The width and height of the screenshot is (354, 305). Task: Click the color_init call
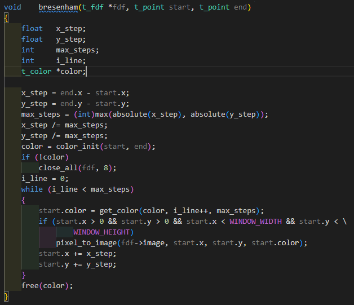point(105,147)
